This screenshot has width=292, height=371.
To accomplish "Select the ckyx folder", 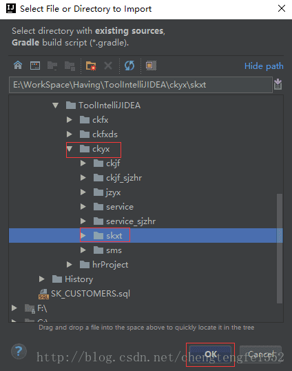I will click(x=101, y=149).
